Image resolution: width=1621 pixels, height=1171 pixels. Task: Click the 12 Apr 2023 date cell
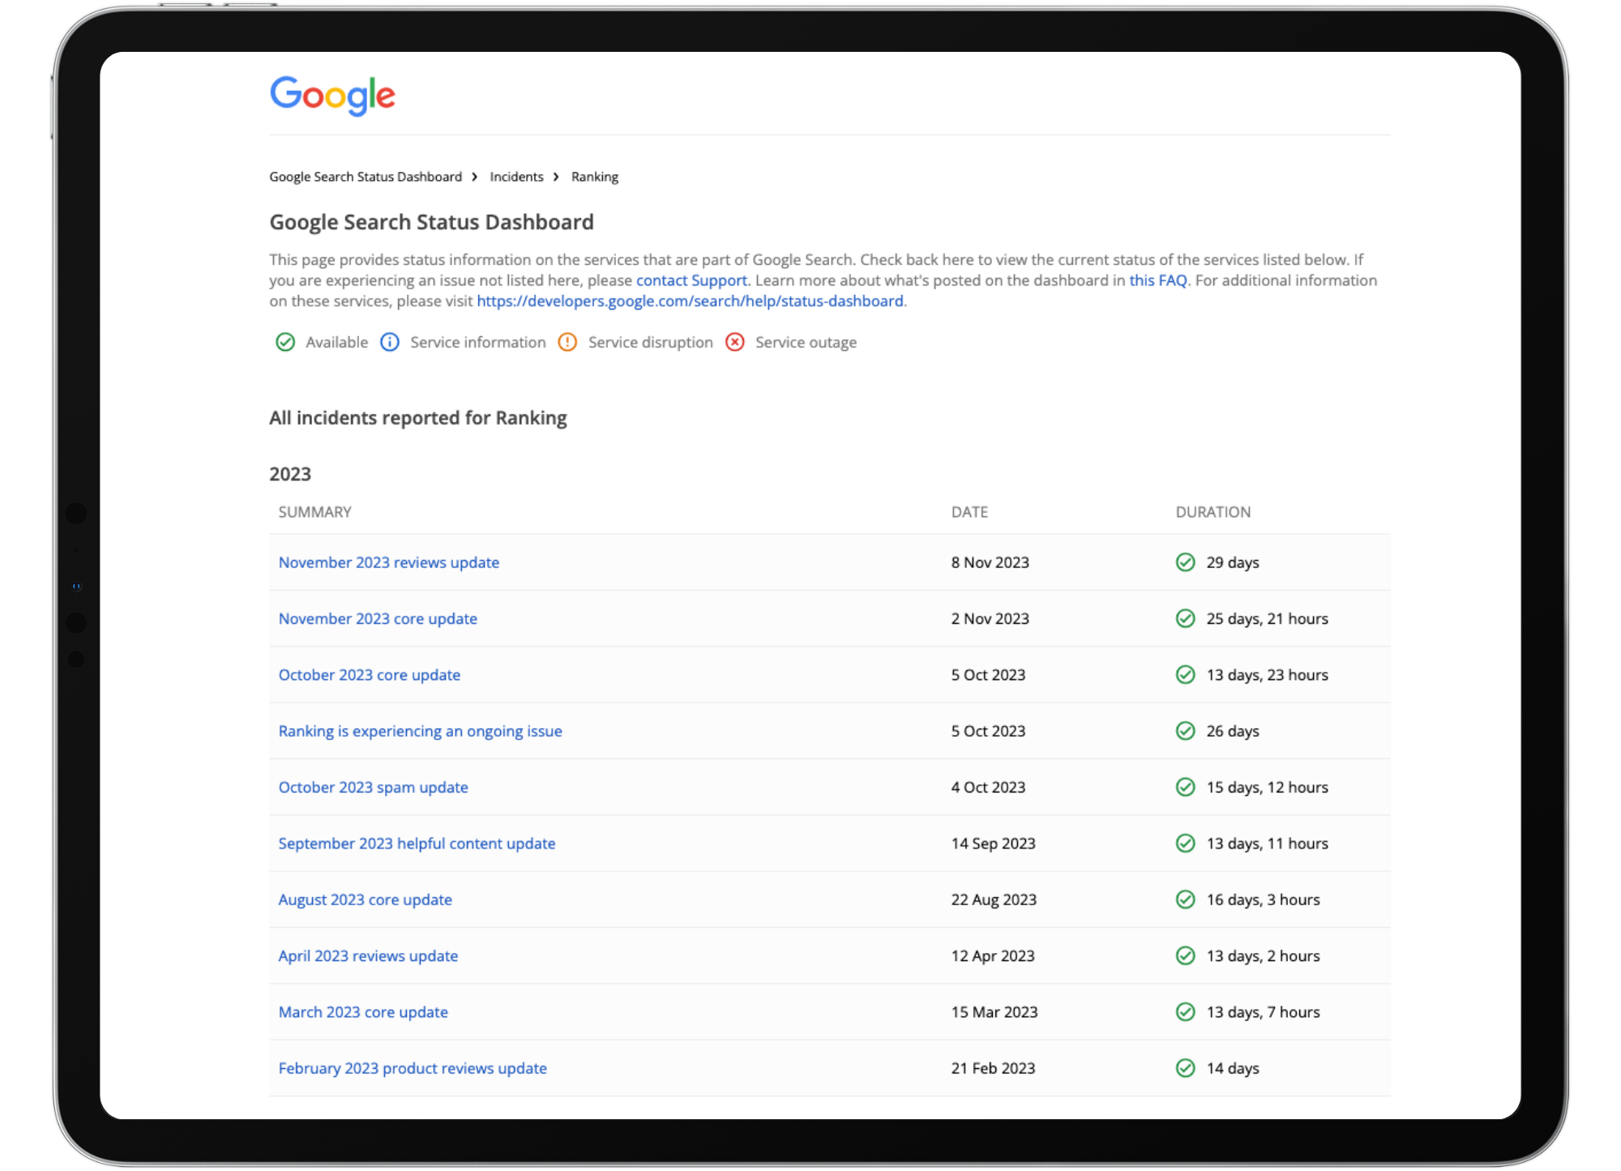click(x=993, y=955)
